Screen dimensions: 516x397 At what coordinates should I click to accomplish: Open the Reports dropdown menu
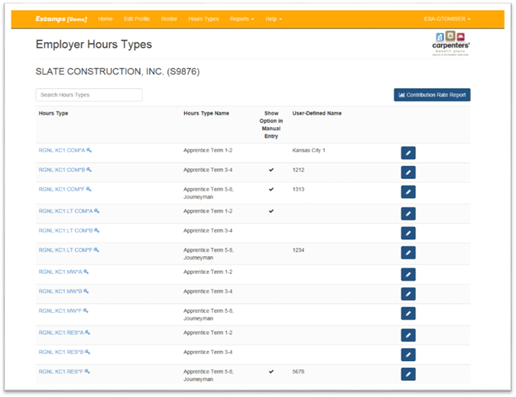(x=242, y=18)
